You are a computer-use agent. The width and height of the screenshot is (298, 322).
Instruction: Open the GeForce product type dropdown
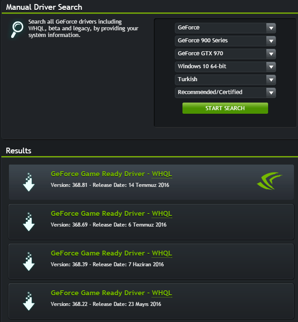(225, 28)
